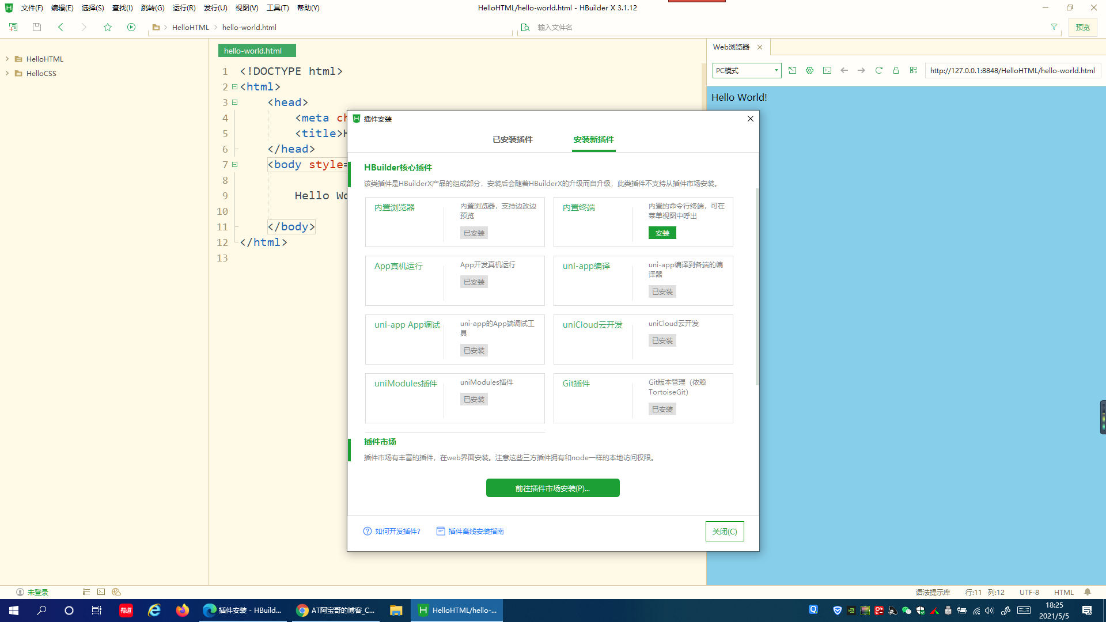This screenshot has height=622, width=1106.
Task: Open page in external browser via the export icon
Action: [x=792, y=70]
